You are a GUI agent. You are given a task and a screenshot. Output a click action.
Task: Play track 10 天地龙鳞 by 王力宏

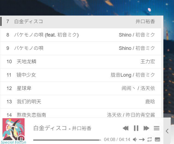[81, 62]
